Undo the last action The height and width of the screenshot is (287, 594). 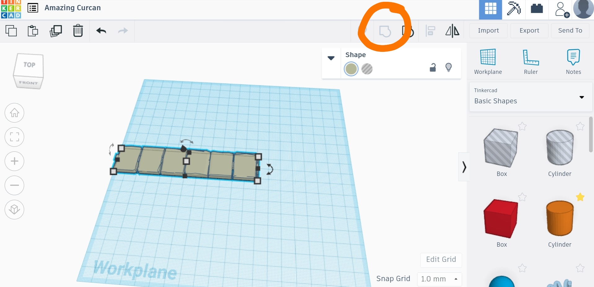pyautogui.click(x=101, y=31)
